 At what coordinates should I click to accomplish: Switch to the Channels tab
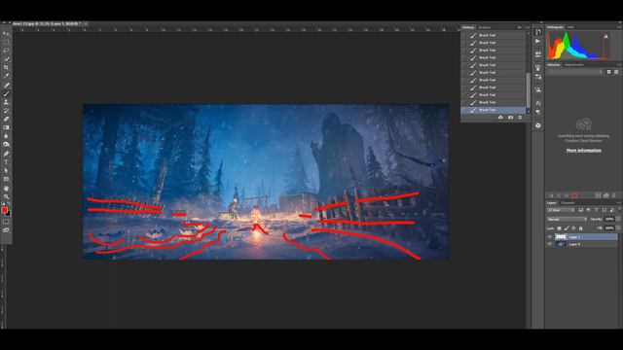(x=568, y=203)
